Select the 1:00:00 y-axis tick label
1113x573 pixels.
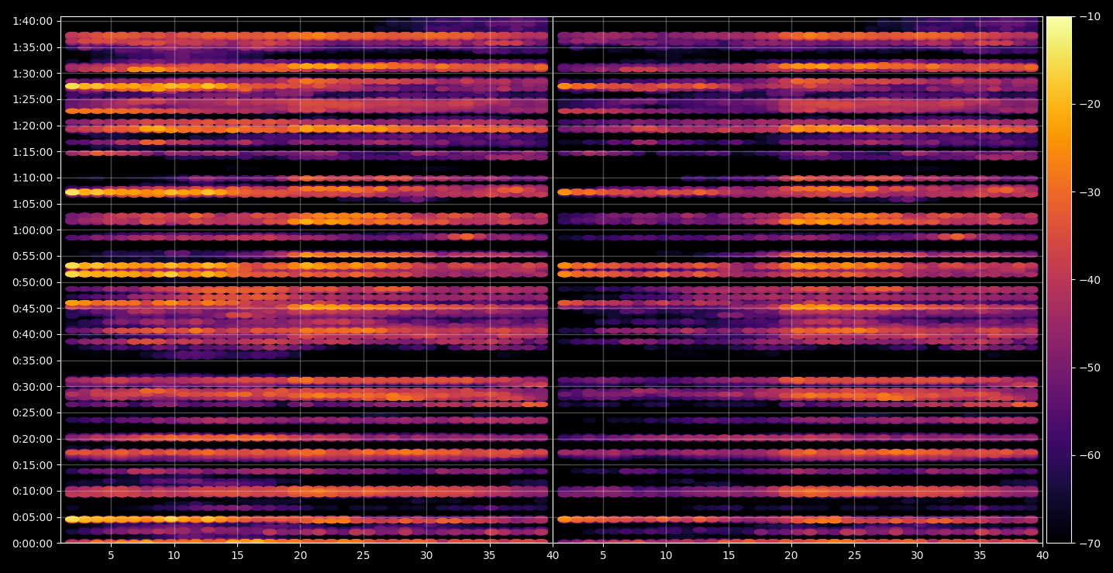(33, 230)
